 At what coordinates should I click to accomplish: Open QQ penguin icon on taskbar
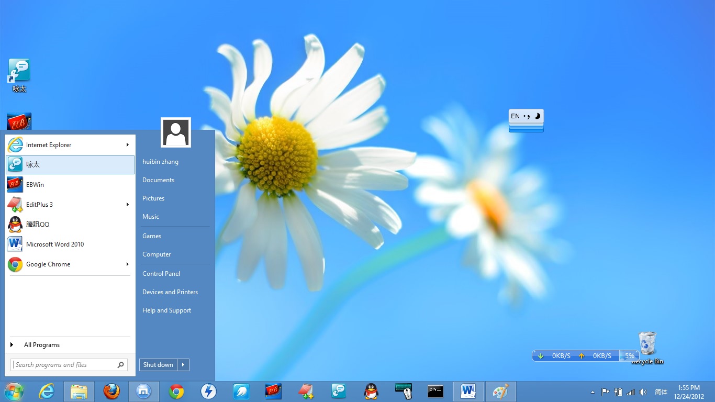coord(371,392)
